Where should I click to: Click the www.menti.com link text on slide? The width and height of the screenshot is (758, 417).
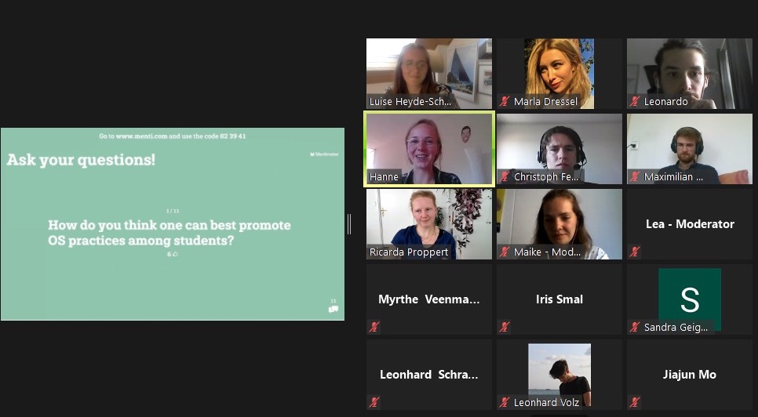[141, 136]
